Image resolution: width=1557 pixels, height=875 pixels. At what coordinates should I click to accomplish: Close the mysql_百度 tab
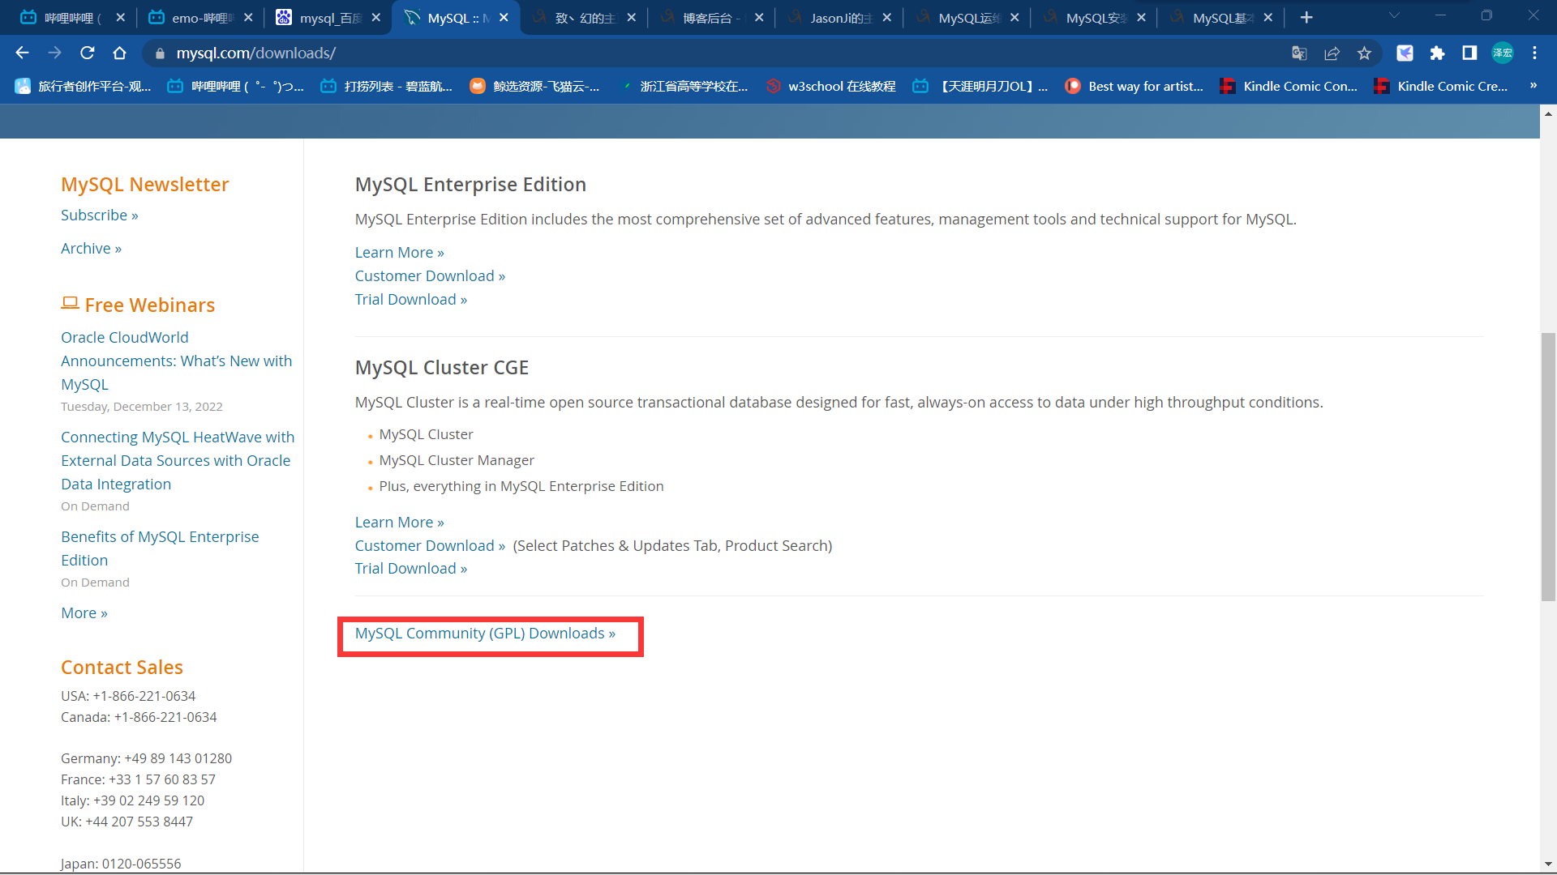375,17
